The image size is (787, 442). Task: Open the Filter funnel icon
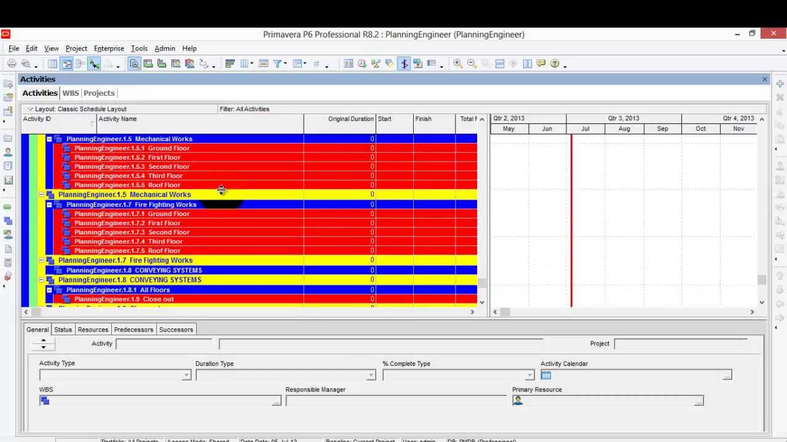277,63
